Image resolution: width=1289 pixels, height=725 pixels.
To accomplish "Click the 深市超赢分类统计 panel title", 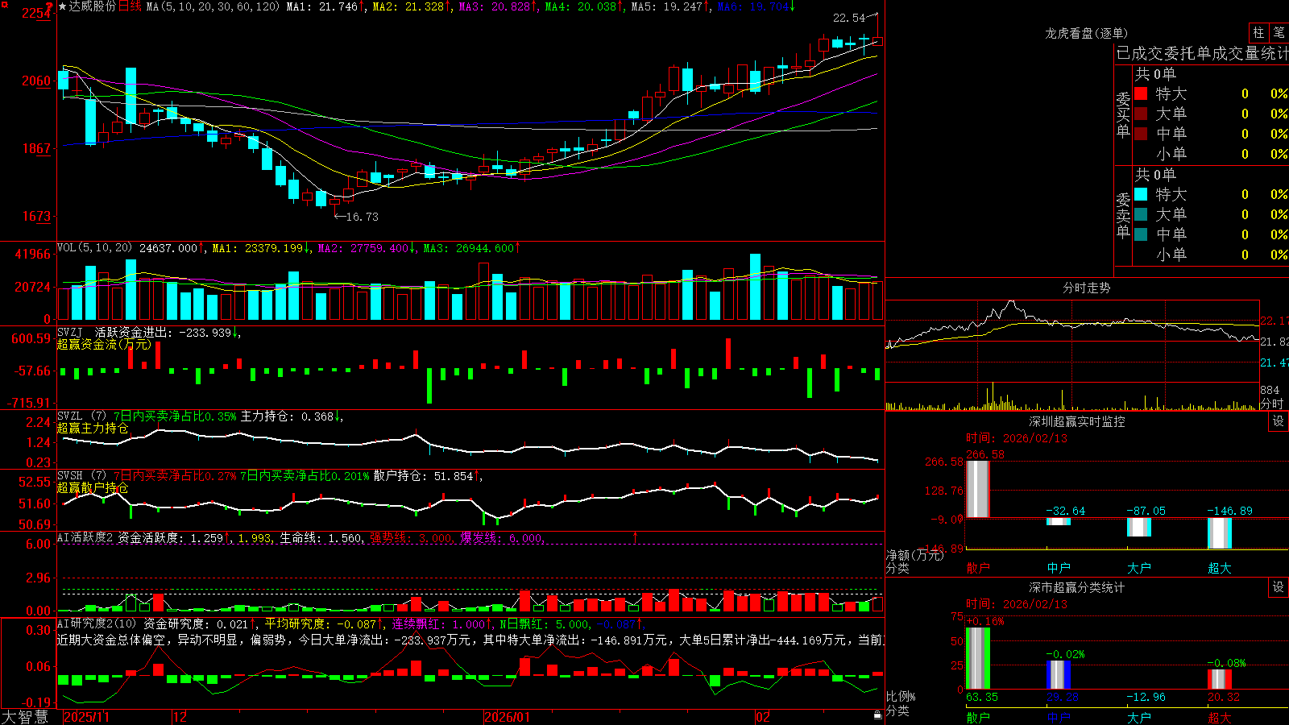I will pyautogui.click(x=1077, y=587).
